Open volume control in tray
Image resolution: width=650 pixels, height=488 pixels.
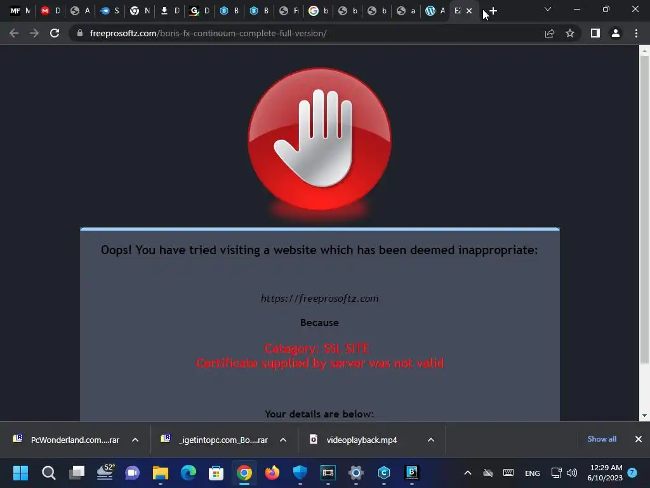pos(572,473)
